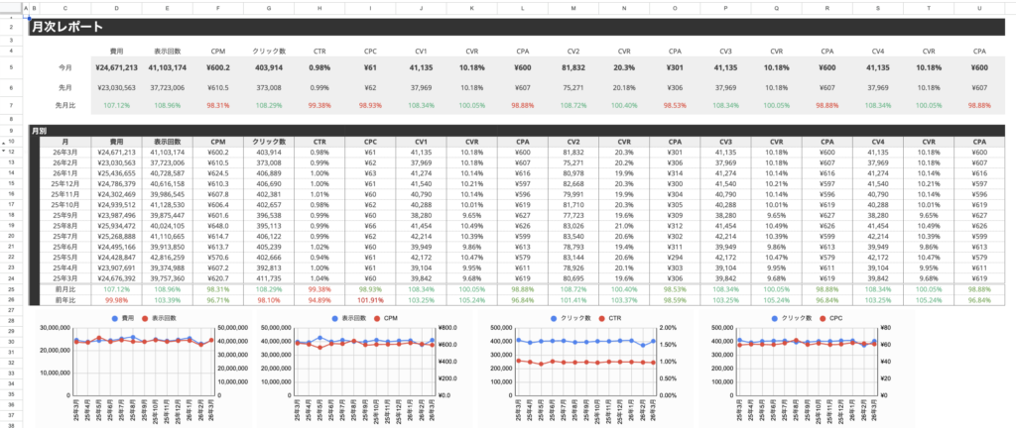Select column U via its header
The height and width of the screenshot is (428, 1016).
[x=979, y=9]
